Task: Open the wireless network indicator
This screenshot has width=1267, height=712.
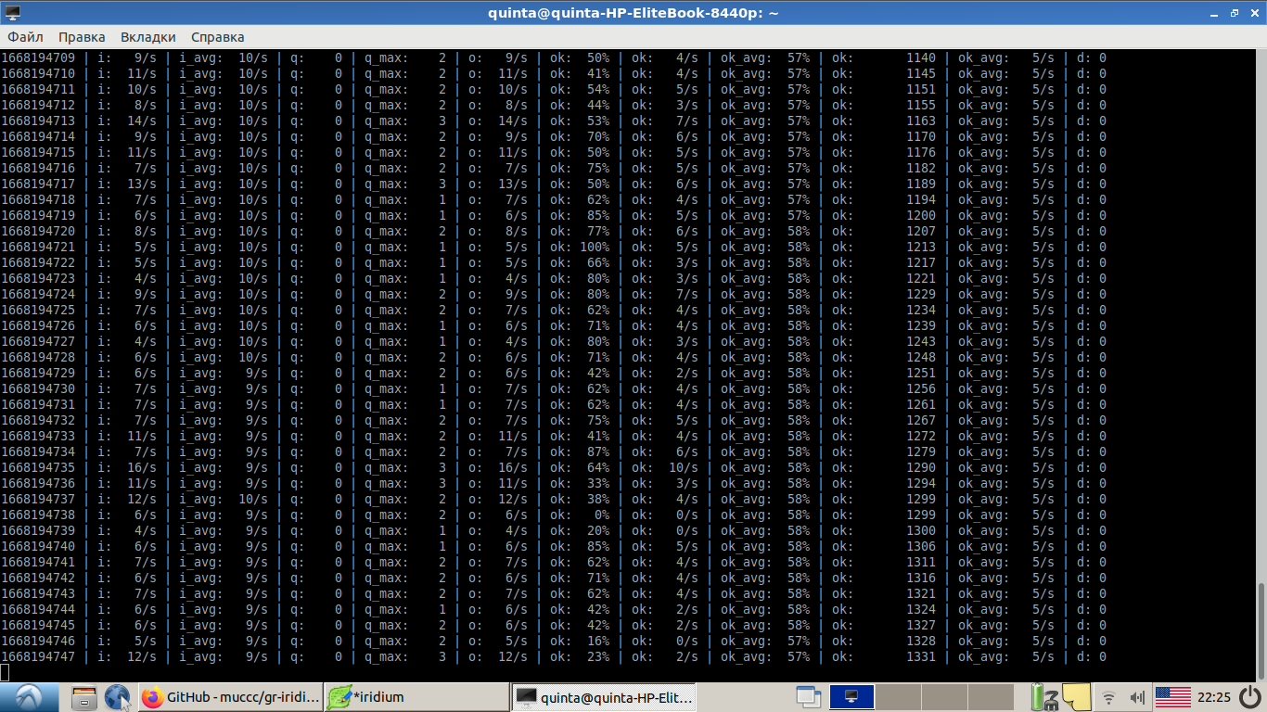Action: [x=1107, y=697]
